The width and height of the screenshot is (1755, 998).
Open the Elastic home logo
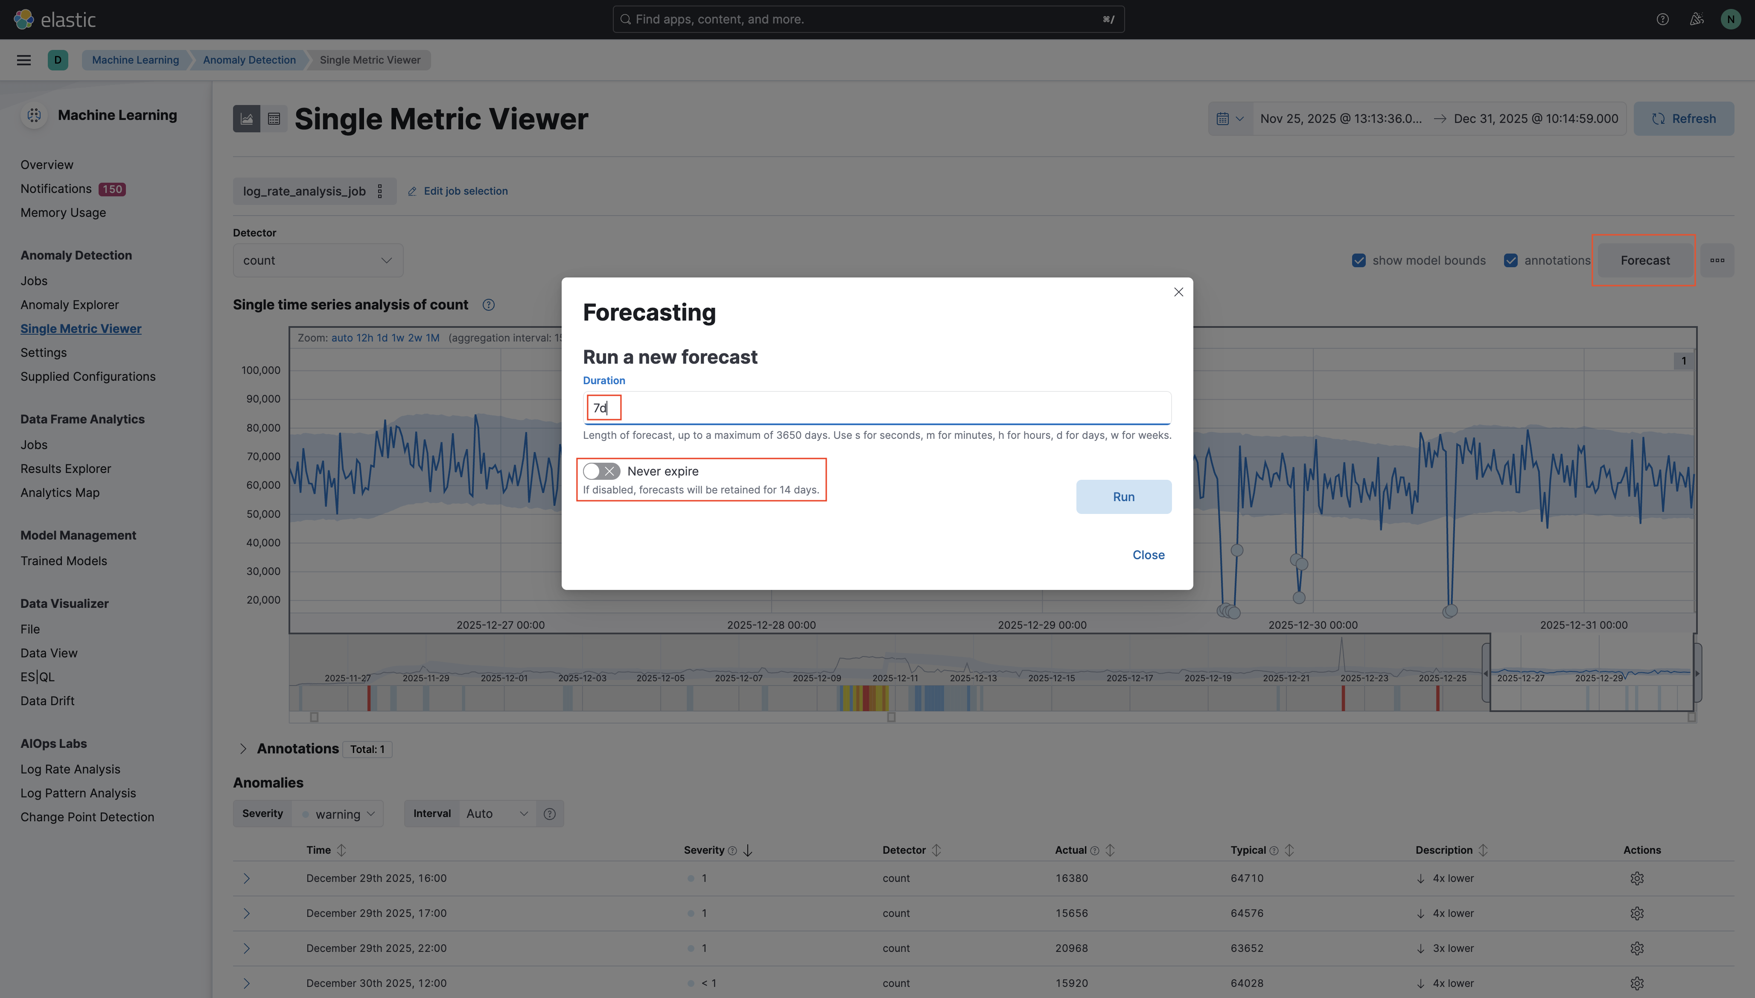click(55, 19)
